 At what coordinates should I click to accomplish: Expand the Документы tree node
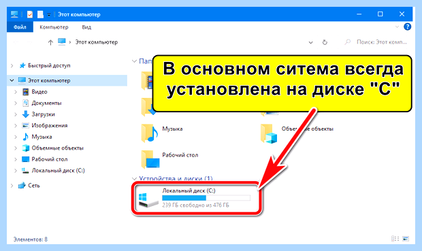(16, 103)
